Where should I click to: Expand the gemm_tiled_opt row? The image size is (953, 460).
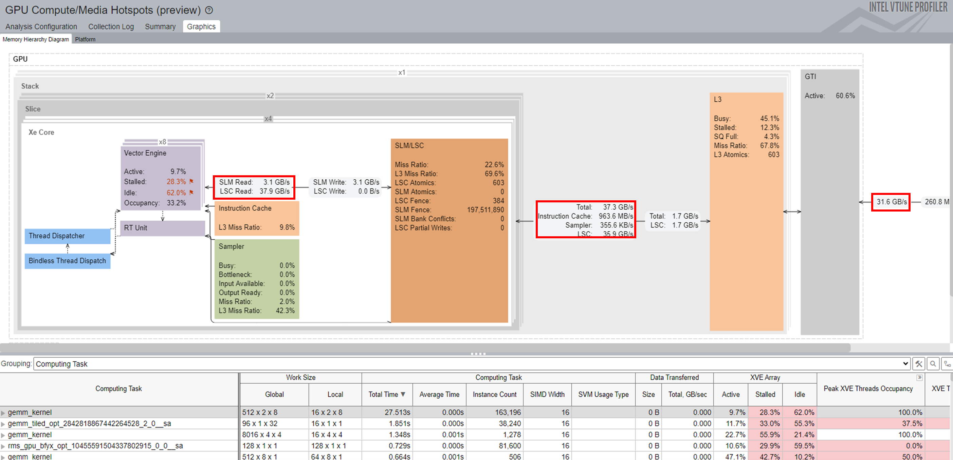(3, 424)
